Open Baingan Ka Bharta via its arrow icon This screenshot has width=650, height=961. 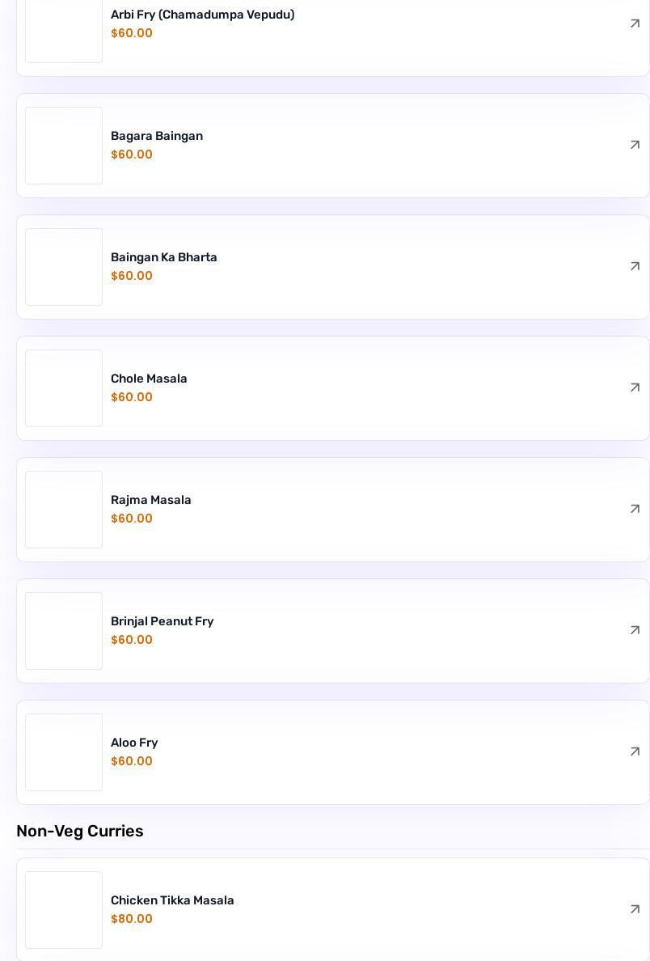click(x=635, y=267)
